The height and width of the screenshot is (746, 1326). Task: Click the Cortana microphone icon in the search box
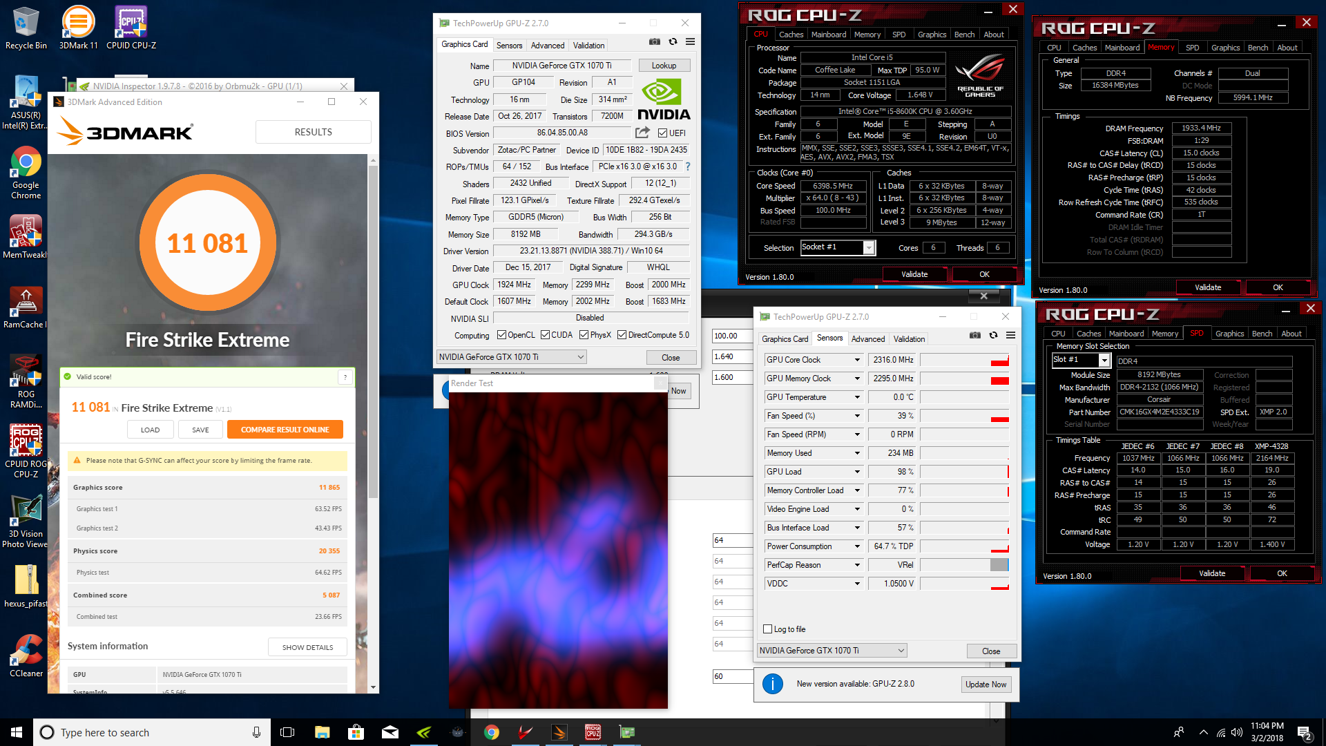pyautogui.click(x=256, y=732)
